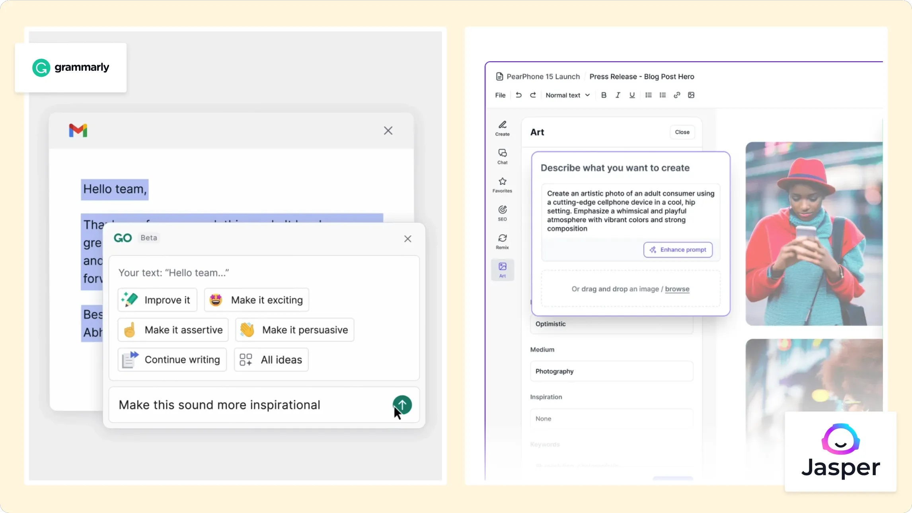Click the Bold formatting icon
The width and height of the screenshot is (912, 513).
coord(604,95)
